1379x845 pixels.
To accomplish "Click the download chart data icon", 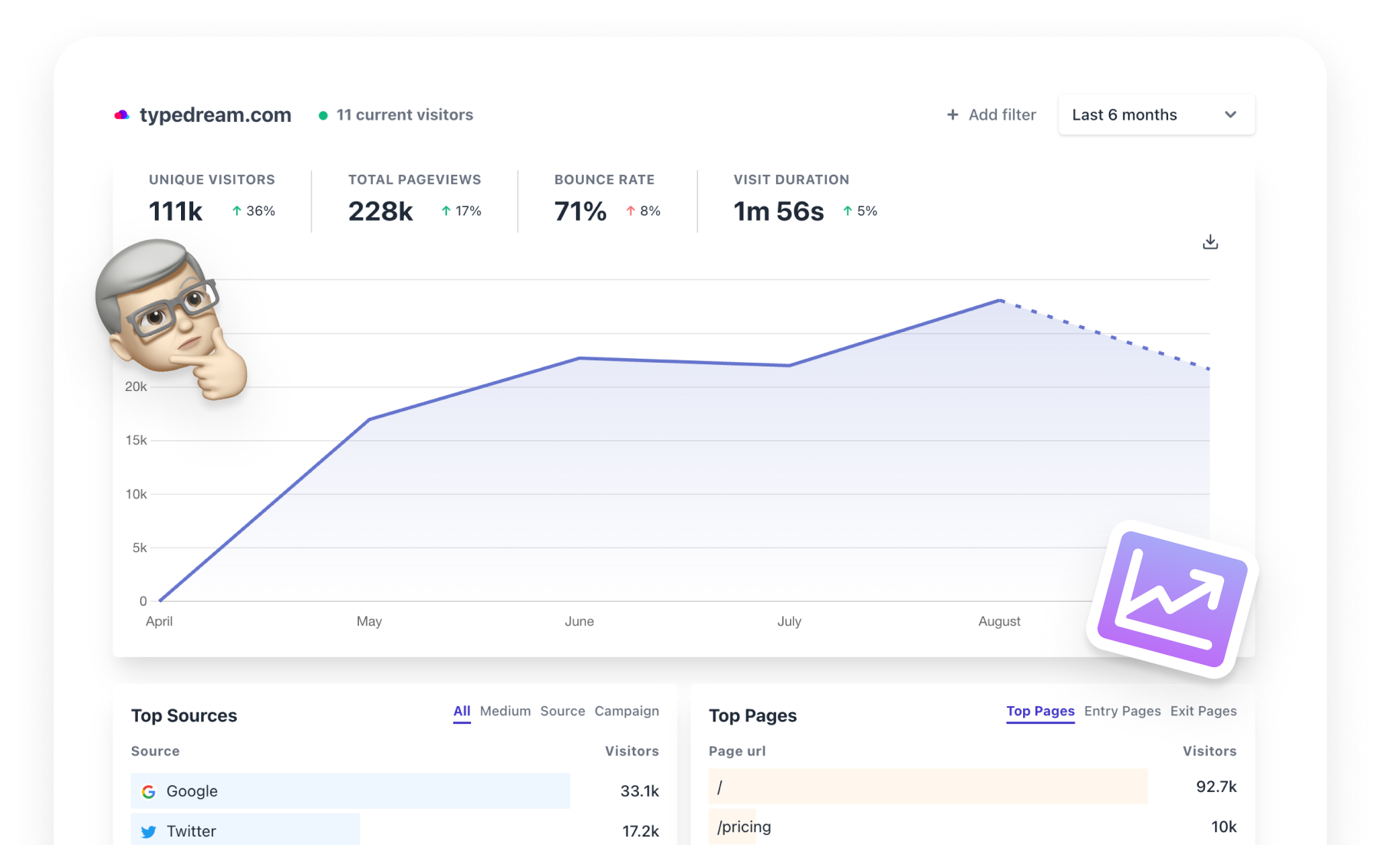I will click(1210, 242).
